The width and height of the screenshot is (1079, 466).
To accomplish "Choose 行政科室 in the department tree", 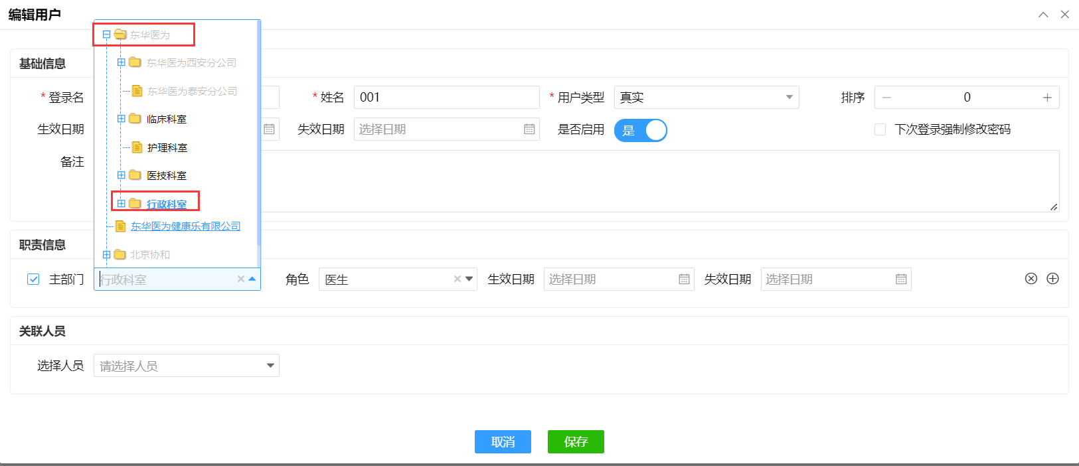I will pos(167,204).
